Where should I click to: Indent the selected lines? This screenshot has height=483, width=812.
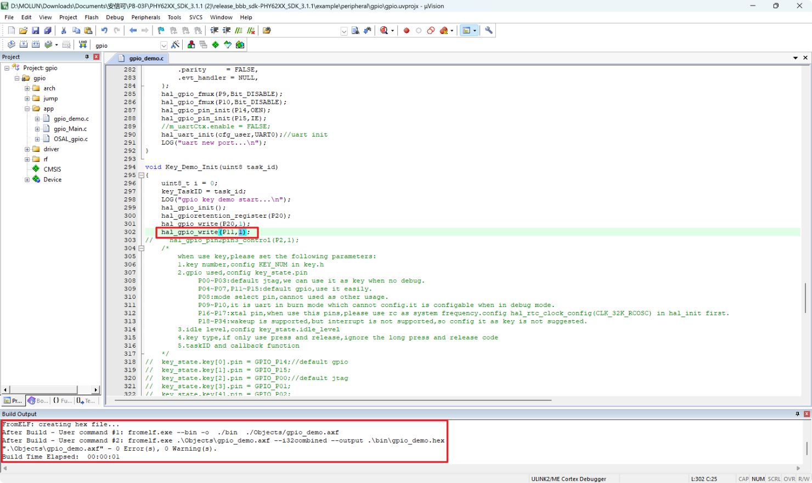[x=215, y=31]
